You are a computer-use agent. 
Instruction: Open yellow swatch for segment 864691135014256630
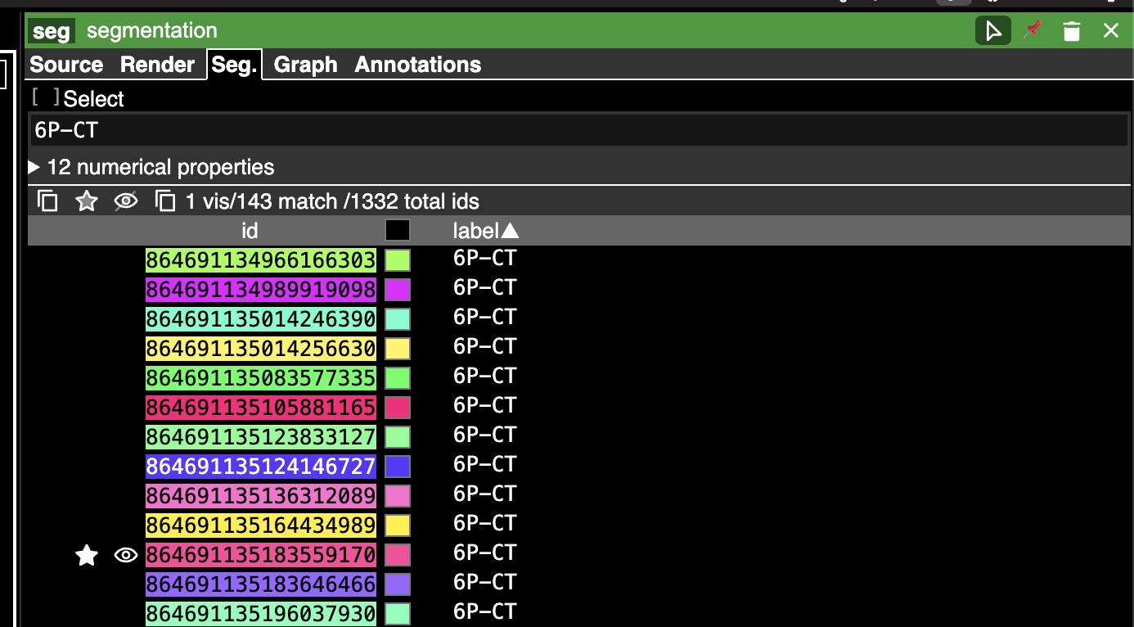398,349
